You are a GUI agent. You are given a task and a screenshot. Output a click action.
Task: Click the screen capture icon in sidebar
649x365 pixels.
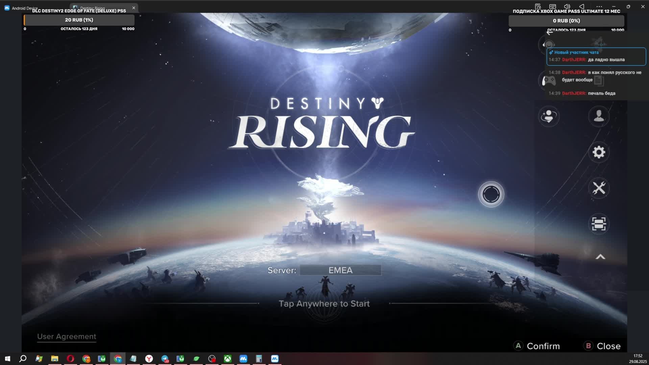pos(599,224)
